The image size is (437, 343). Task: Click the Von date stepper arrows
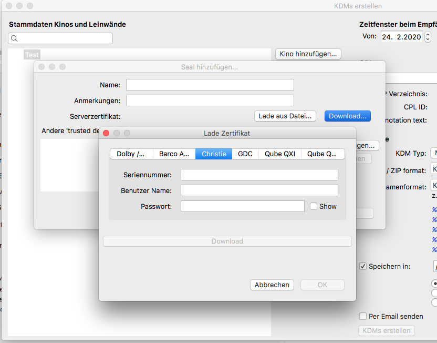pyautogui.click(x=428, y=37)
